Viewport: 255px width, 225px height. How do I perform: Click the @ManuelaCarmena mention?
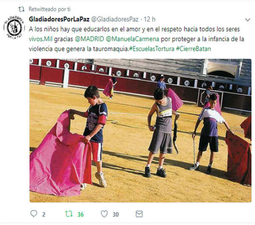(132, 39)
